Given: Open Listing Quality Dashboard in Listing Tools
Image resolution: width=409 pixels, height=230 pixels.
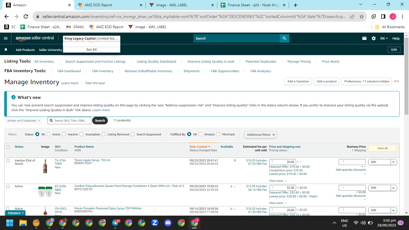Looking at the screenshot, I should coord(157,62).
